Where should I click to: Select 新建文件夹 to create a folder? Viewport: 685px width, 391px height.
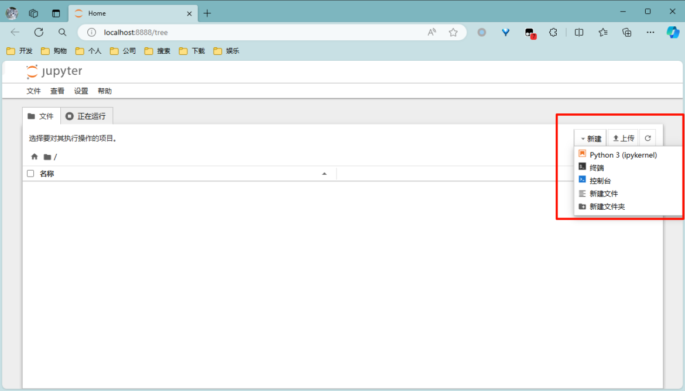tap(608, 206)
